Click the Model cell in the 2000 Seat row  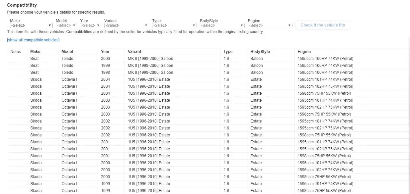(67, 59)
